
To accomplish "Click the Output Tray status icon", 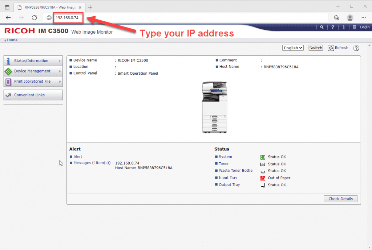I will (263, 185).
